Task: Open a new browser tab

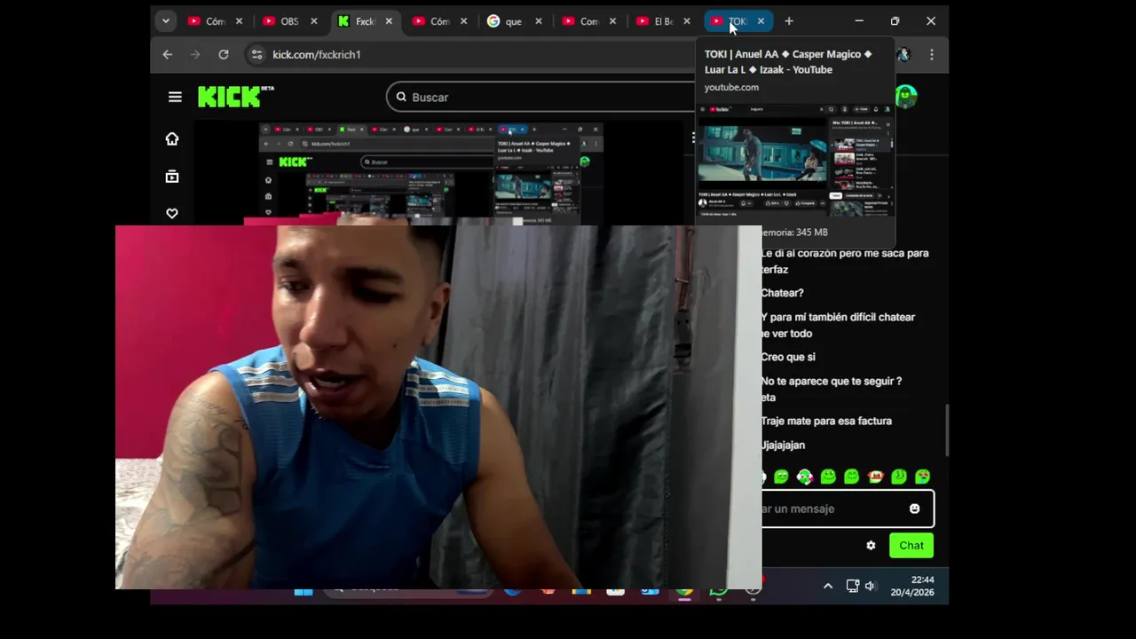Action: click(789, 21)
